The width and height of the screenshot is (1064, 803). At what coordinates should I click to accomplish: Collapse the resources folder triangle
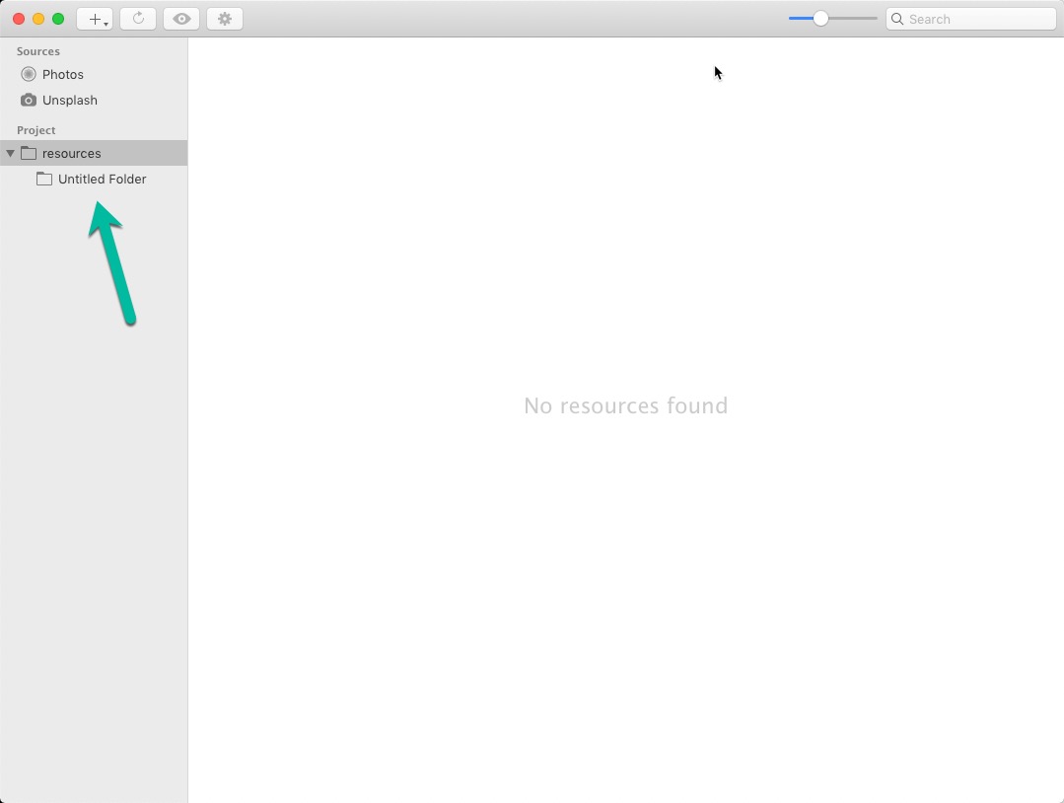tap(10, 154)
